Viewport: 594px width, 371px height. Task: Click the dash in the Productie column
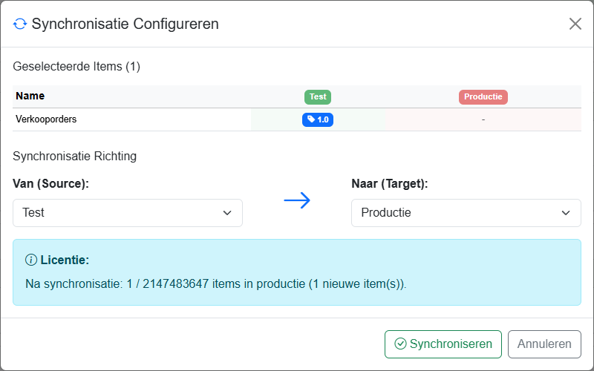(483, 119)
